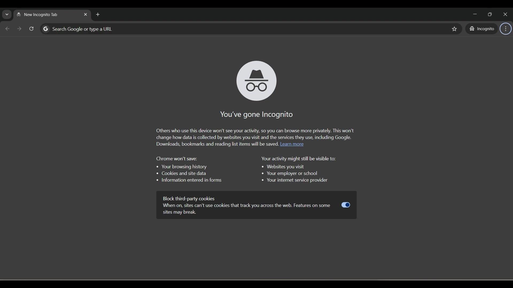Bookmark this tab with the star icon
This screenshot has width=513, height=288.
[x=454, y=29]
